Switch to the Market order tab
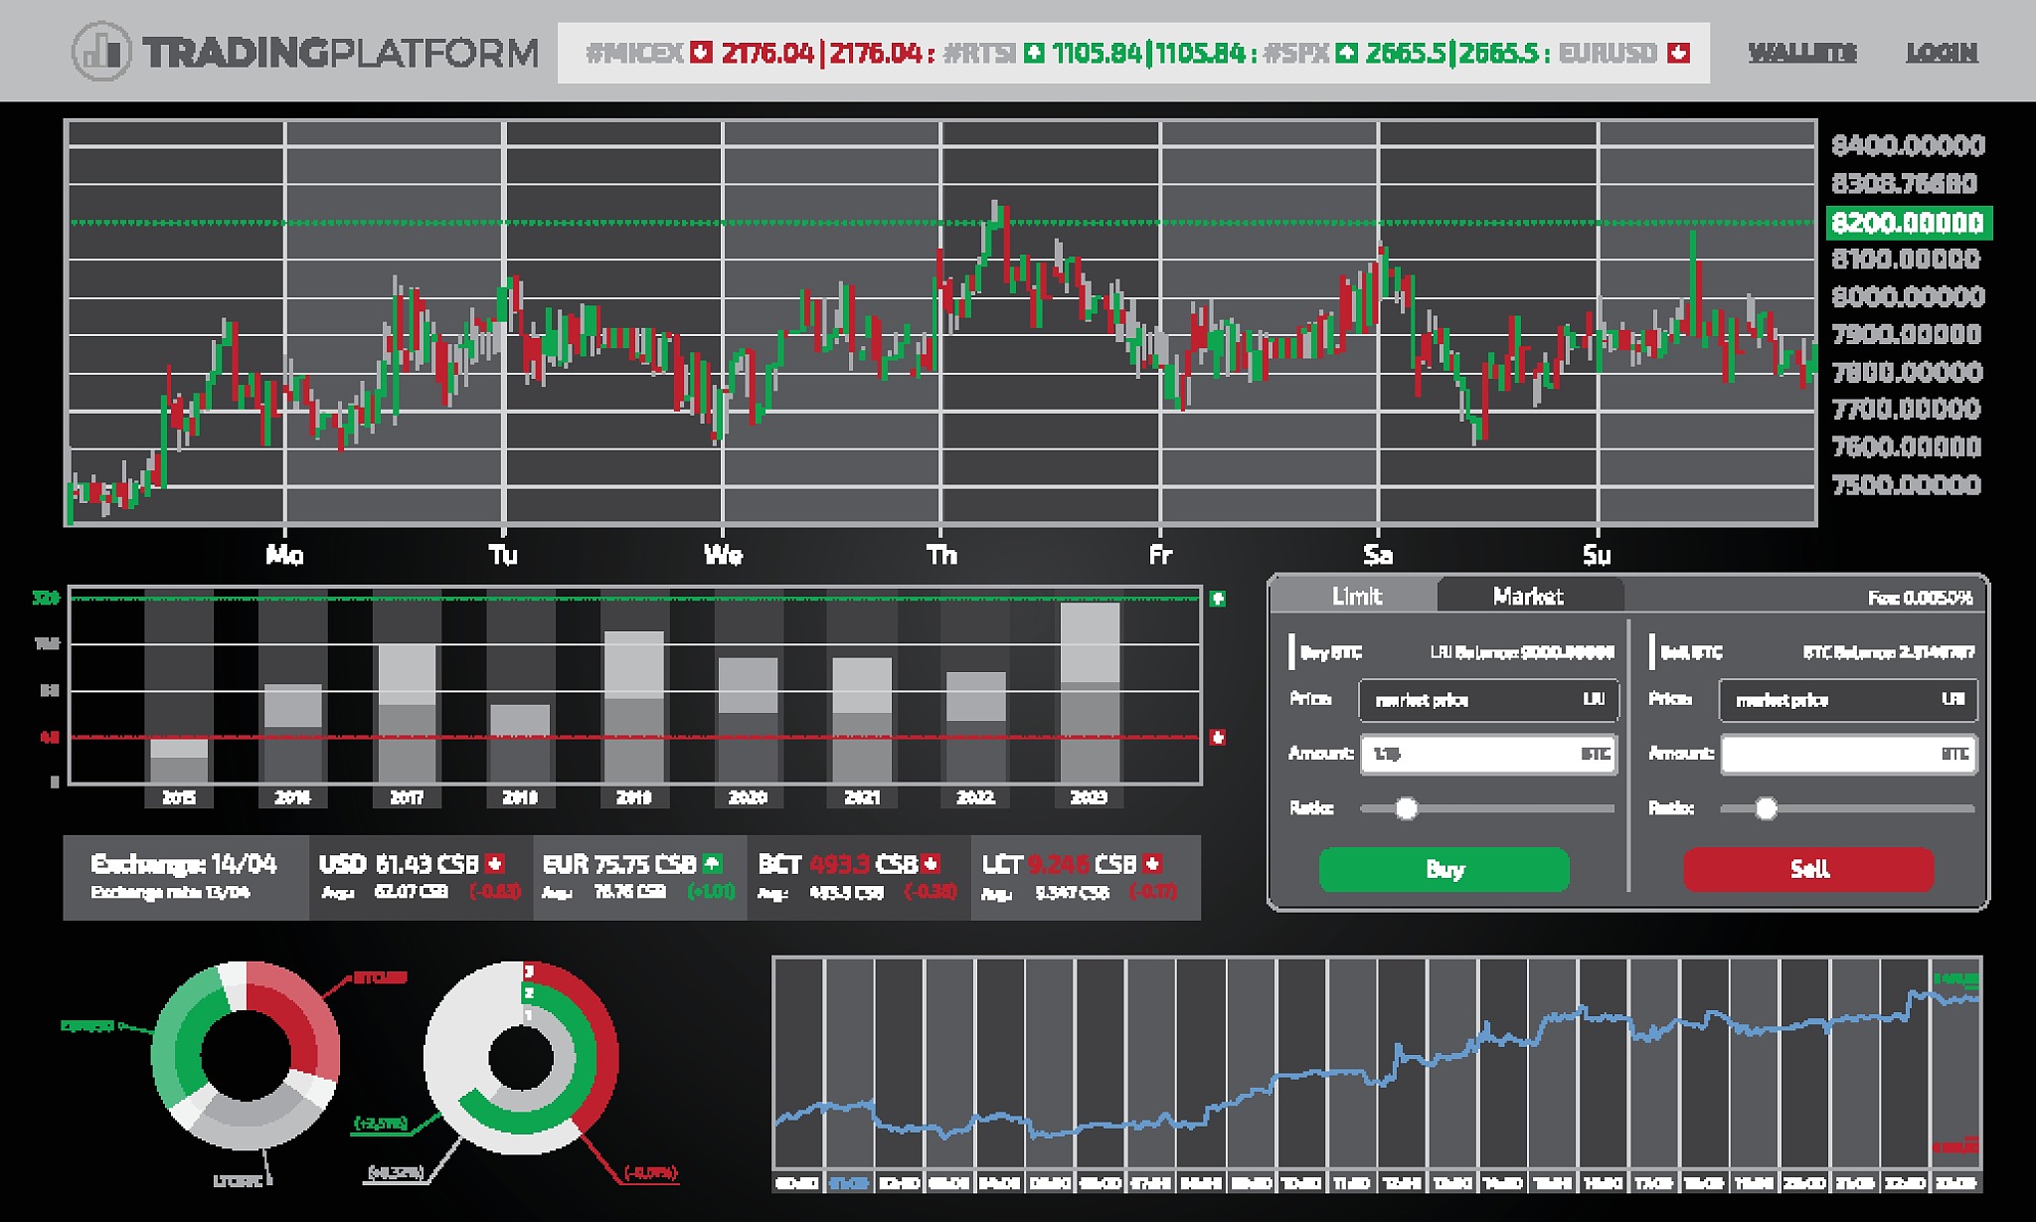Viewport: 2036px width, 1222px height. click(1528, 596)
